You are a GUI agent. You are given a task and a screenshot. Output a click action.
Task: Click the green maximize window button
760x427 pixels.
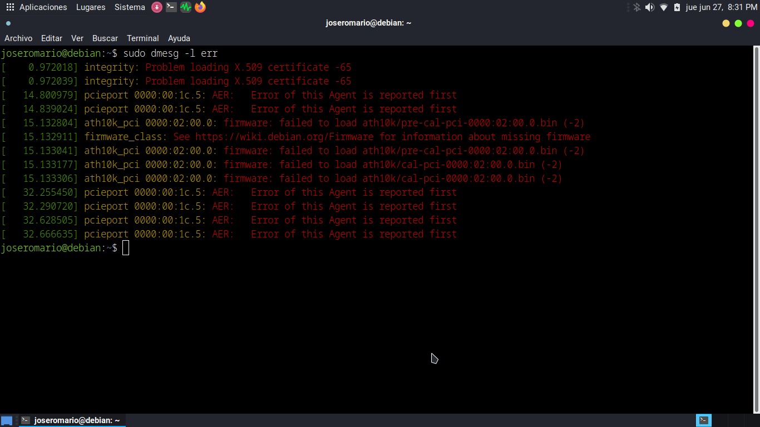[x=738, y=23]
